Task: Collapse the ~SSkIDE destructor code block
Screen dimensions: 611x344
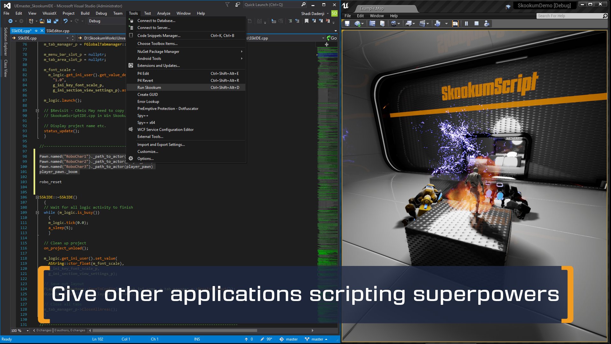Action: [x=37, y=197]
